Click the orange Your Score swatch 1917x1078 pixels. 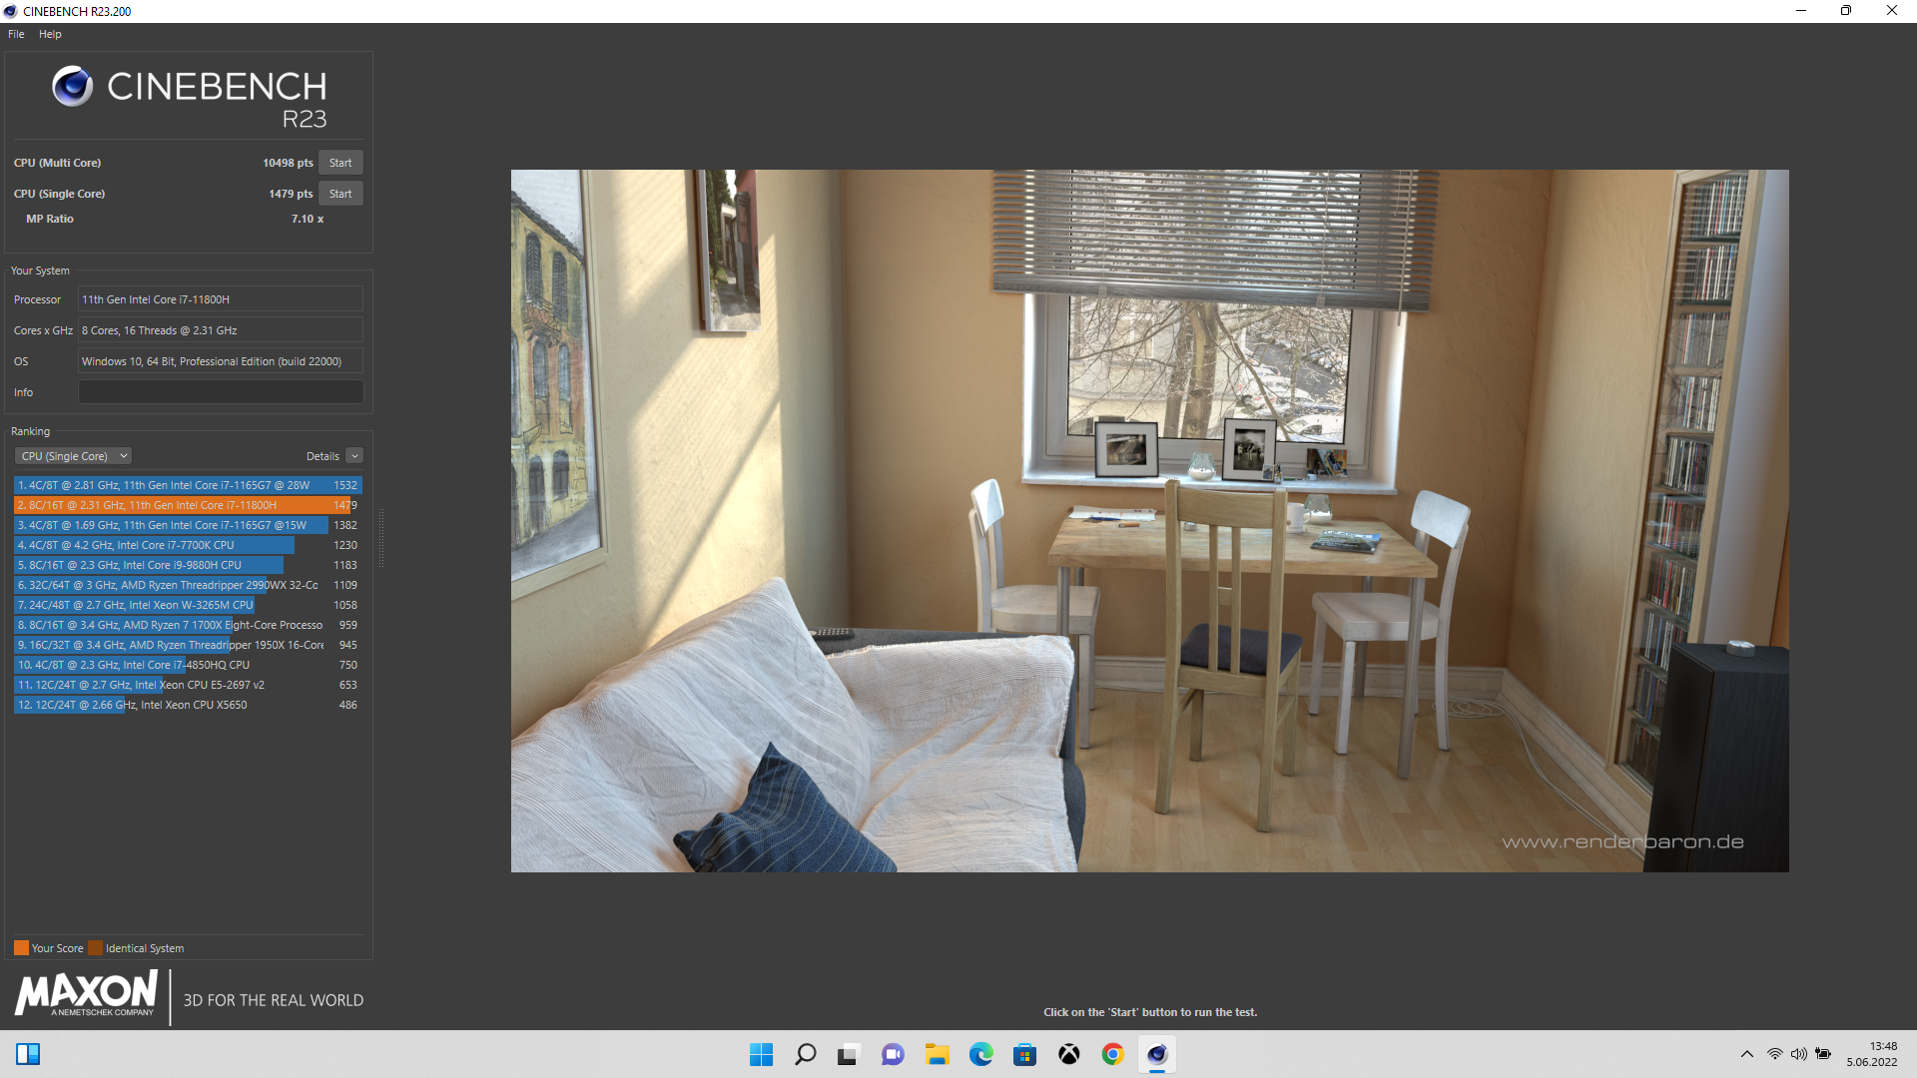click(21, 948)
